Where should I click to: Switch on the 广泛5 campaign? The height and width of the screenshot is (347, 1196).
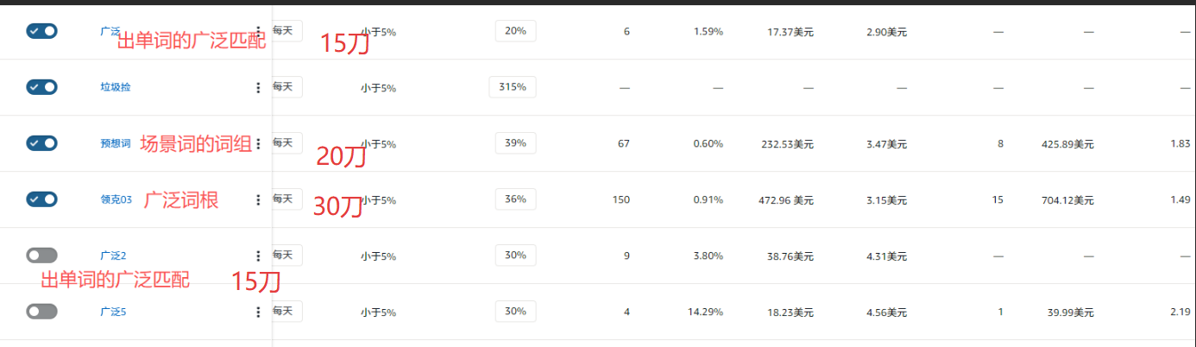tap(41, 312)
